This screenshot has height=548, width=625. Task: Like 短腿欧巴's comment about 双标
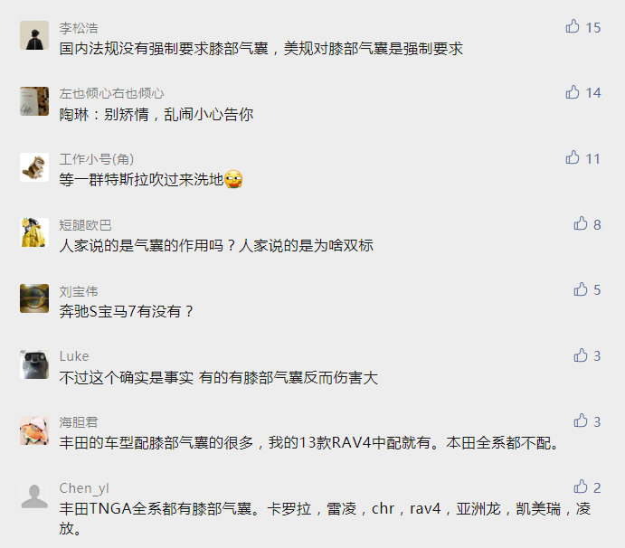[581, 223]
